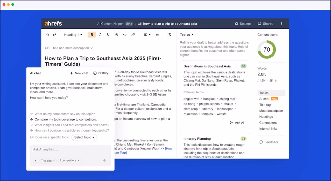Viewport: 331px width, 181px height.
Task: Apply italic formatting
Action: coord(100,35)
